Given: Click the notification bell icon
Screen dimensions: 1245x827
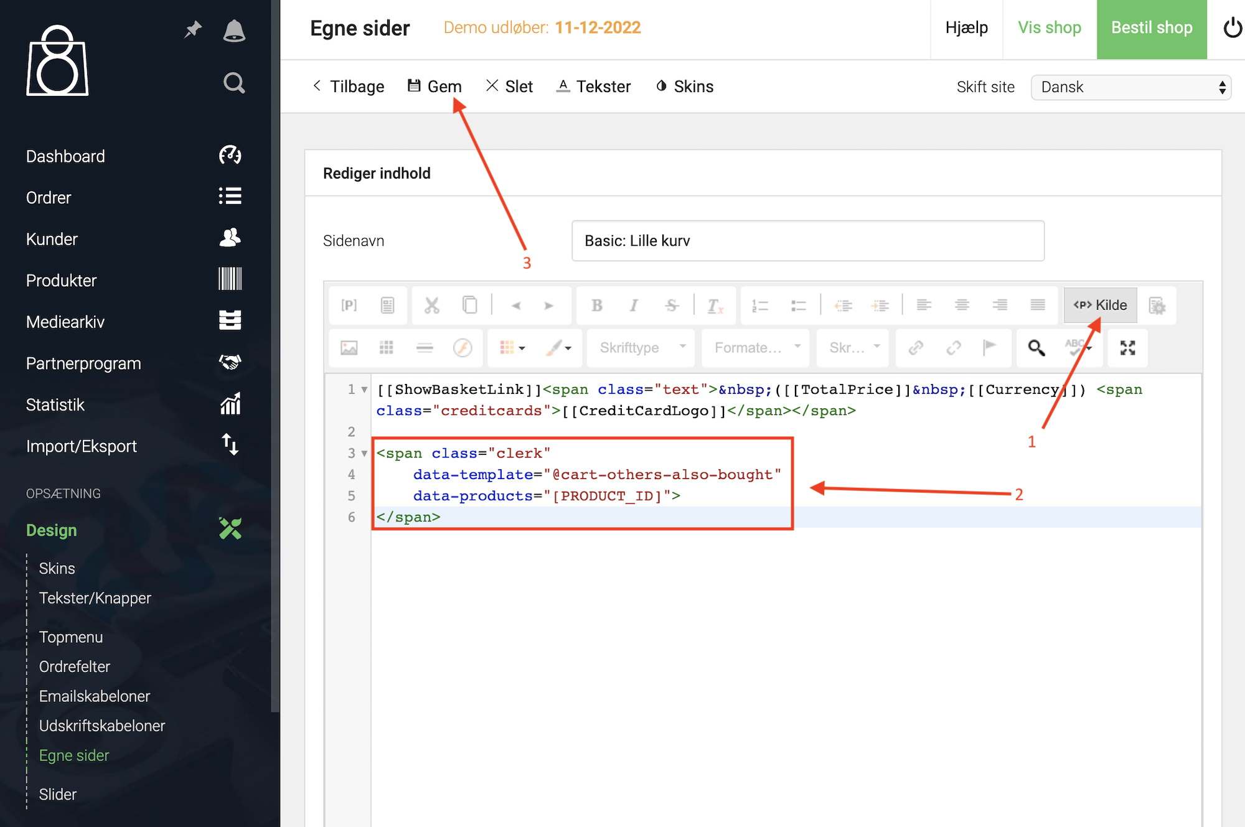Looking at the screenshot, I should pyautogui.click(x=234, y=30).
